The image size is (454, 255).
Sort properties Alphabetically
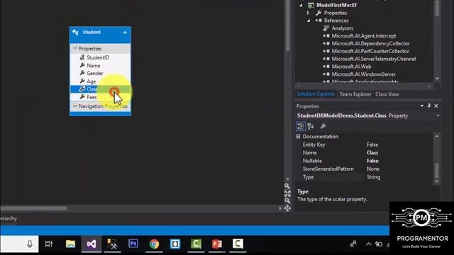311,126
